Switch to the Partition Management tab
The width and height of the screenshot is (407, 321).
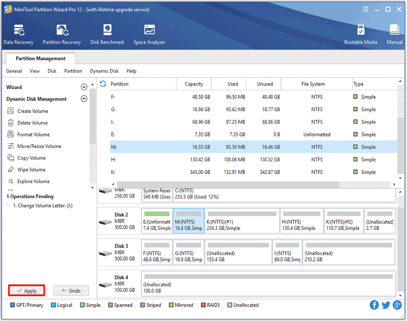[41, 59]
